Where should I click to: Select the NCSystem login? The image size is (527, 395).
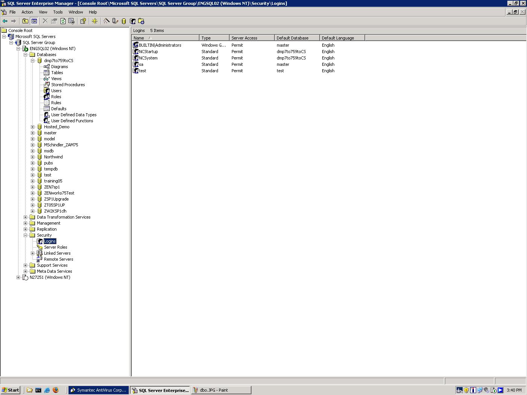click(148, 58)
